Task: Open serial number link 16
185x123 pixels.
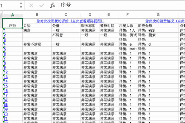Action: click(6, 91)
